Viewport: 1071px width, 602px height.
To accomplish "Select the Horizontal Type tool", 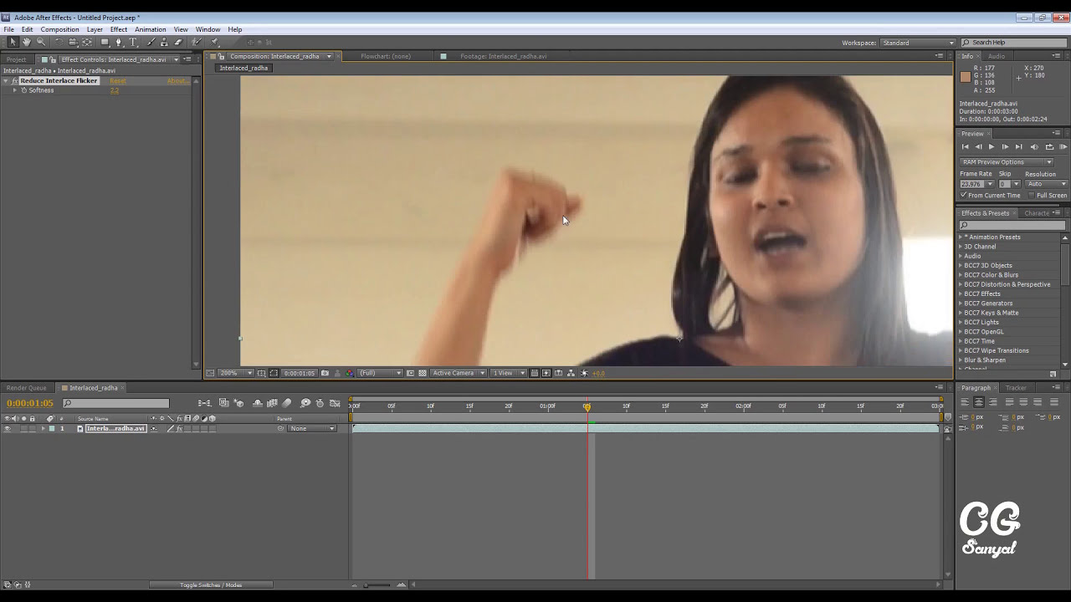I will (133, 42).
